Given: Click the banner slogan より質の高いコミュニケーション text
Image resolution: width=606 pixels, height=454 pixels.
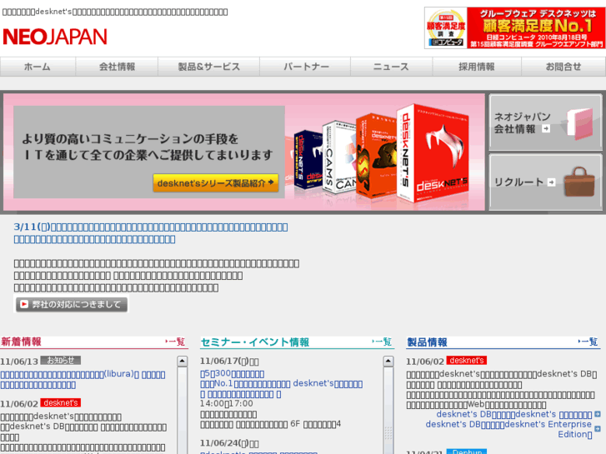Looking at the screenshot, I should coord(148,147).
